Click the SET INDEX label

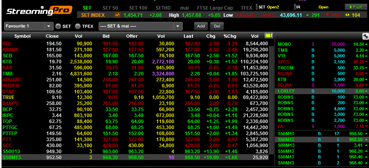(93, 15)
